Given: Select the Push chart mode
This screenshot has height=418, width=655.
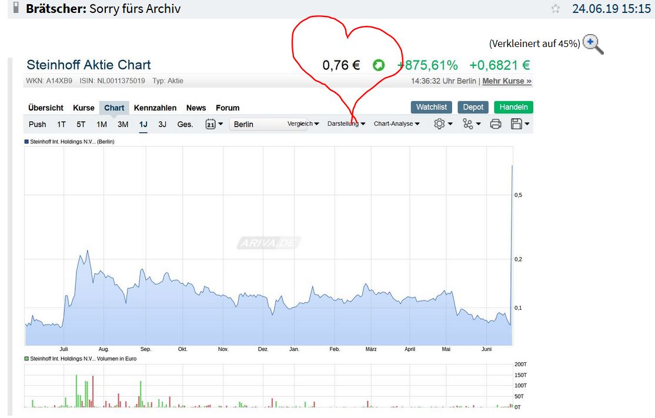Looking at the screenshot, I should (x=37, y=124).
